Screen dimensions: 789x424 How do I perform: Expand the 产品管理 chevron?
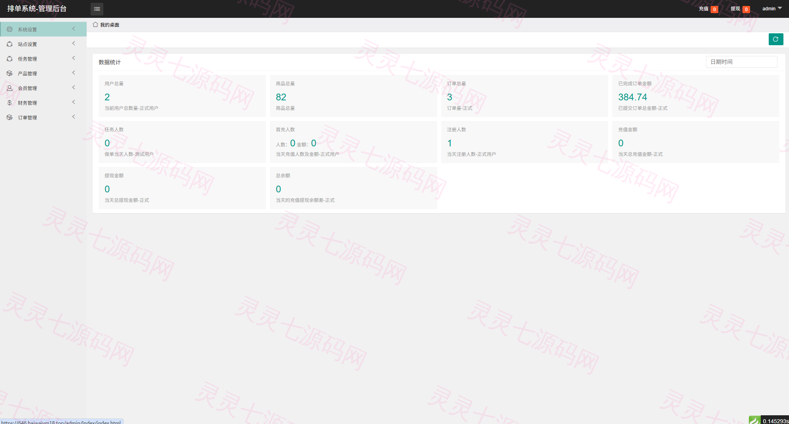point(74,73)
